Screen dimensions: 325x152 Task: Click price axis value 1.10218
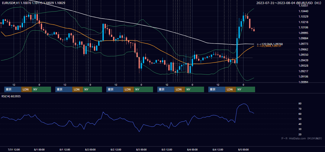click(x=303, y=22)
